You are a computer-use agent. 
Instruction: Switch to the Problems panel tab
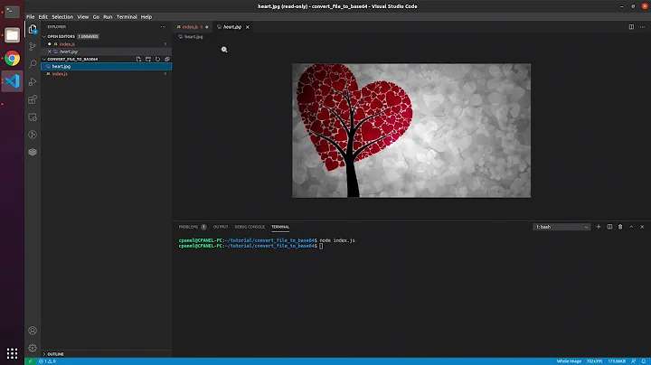pyautogui.click(x=189, y=227)
